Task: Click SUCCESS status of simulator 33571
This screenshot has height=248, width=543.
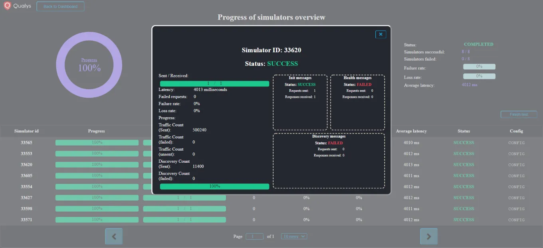Action: point(464,220)
